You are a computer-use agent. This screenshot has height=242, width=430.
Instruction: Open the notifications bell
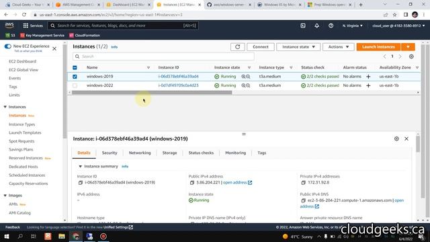pyautogui.click(x=316, y=26)
